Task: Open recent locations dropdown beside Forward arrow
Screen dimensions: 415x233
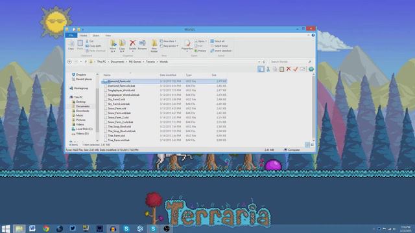Action: click(80, 61)
